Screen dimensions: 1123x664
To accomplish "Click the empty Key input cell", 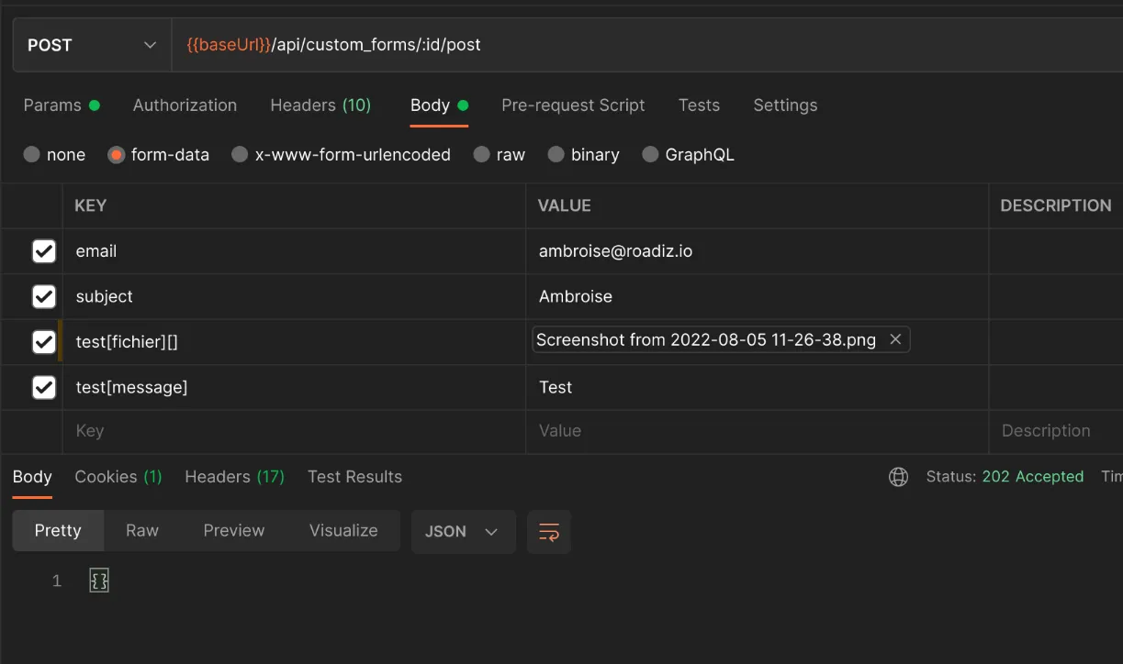I will [294, 431].
